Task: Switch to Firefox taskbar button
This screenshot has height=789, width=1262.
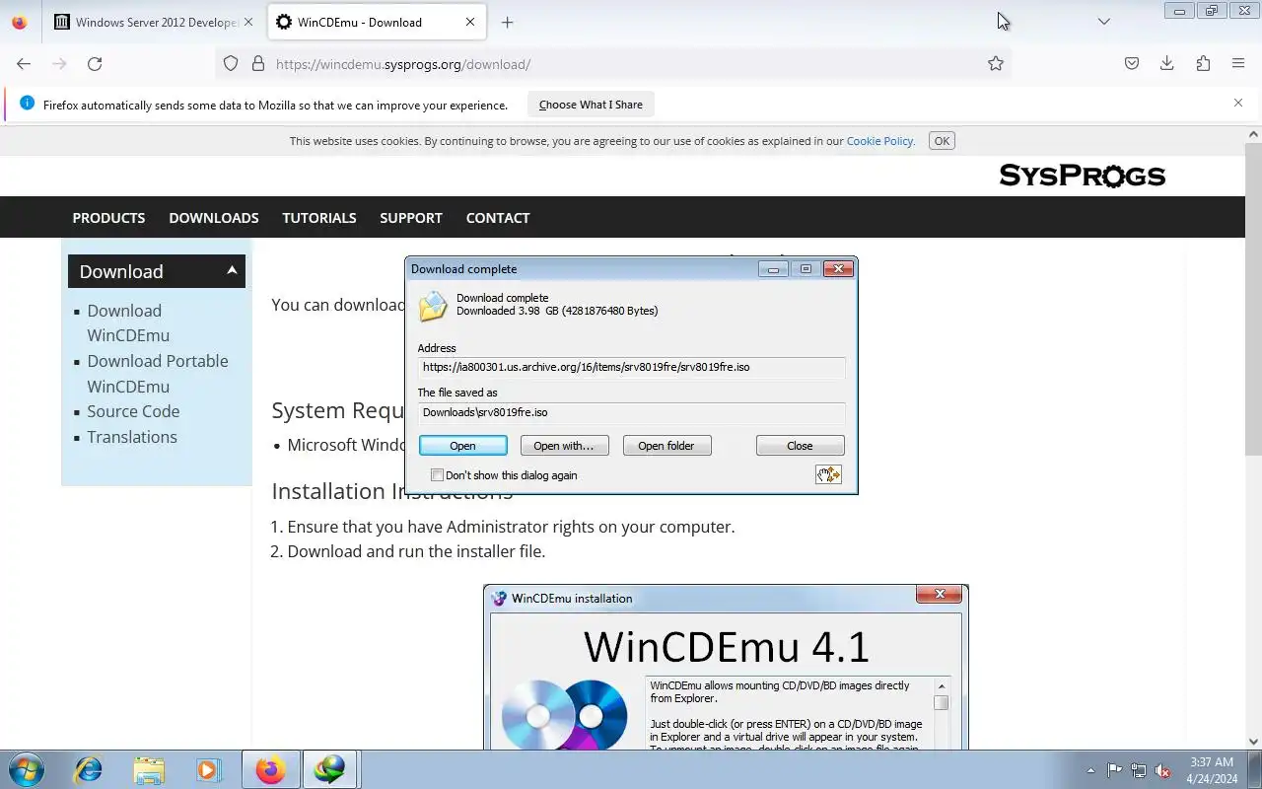Action: (270, 769)
